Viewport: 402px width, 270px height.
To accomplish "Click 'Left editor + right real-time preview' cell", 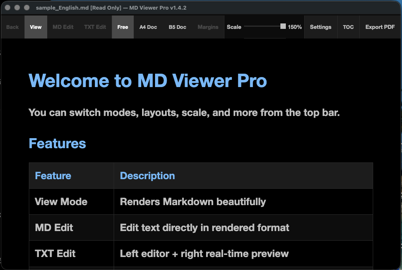I will tap(243, 254).
